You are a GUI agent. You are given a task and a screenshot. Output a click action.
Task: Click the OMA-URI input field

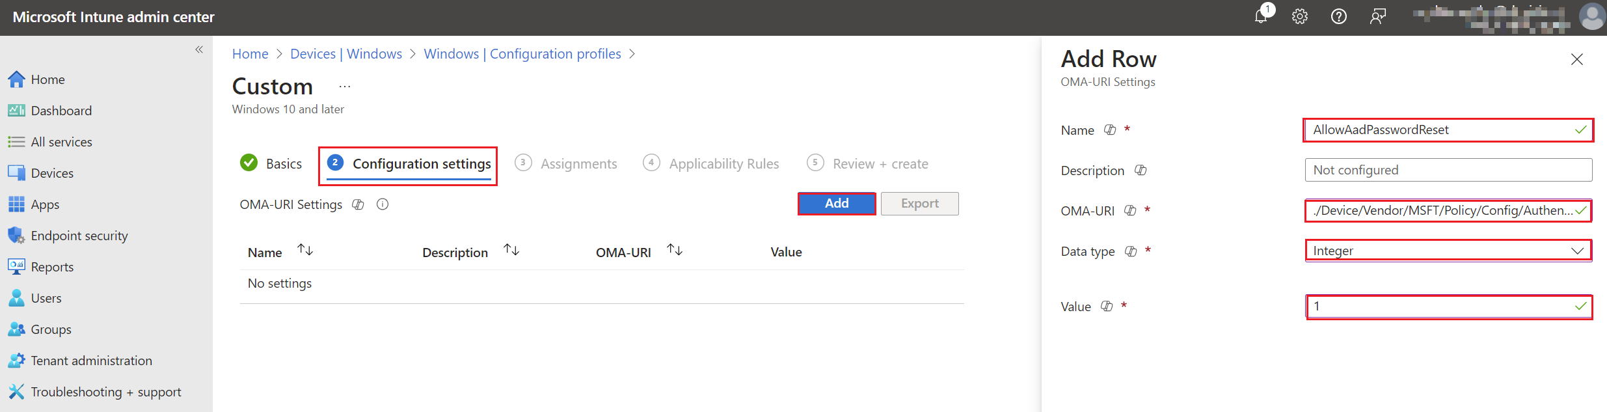[1449, 211]
